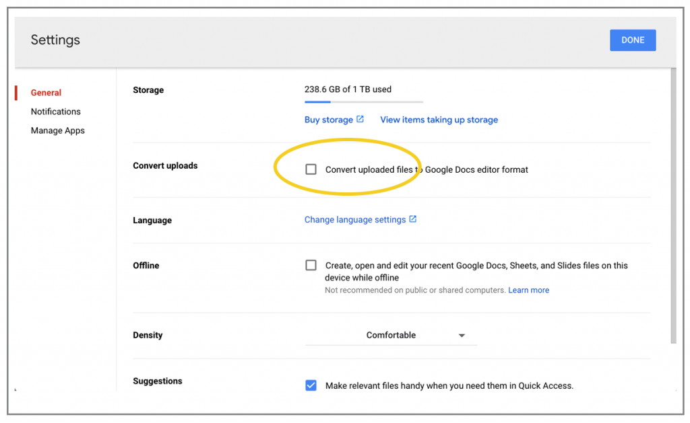Open the Buy storage link

[x=328, y=120]
